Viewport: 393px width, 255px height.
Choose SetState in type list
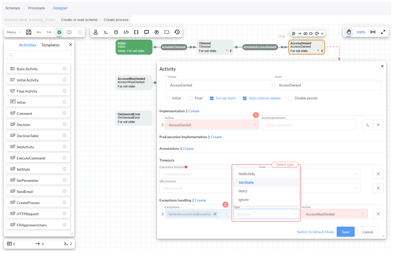[x=266, y=183]
